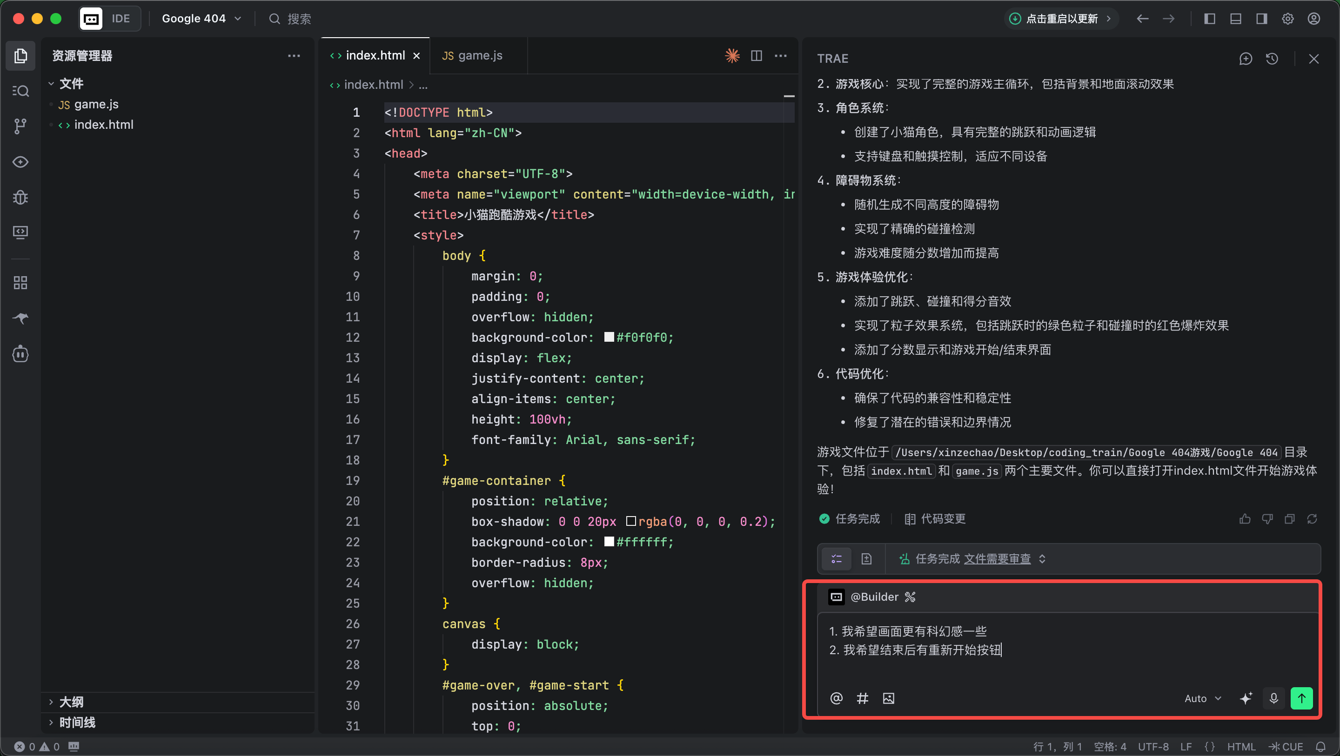Expand the 时间线 timeline section
This screenshot has width=1340, height=756.
point(76,722)
